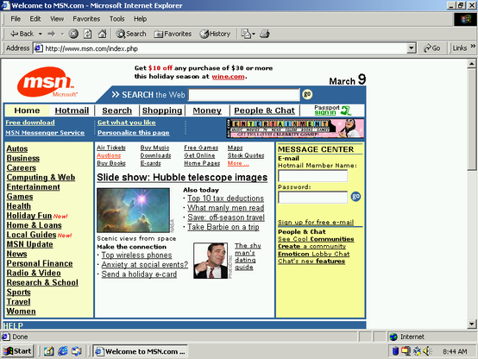The height and width of the screenshot is (359, 478).
Task: Click the Windows Start button
Action: coord(17,351)
